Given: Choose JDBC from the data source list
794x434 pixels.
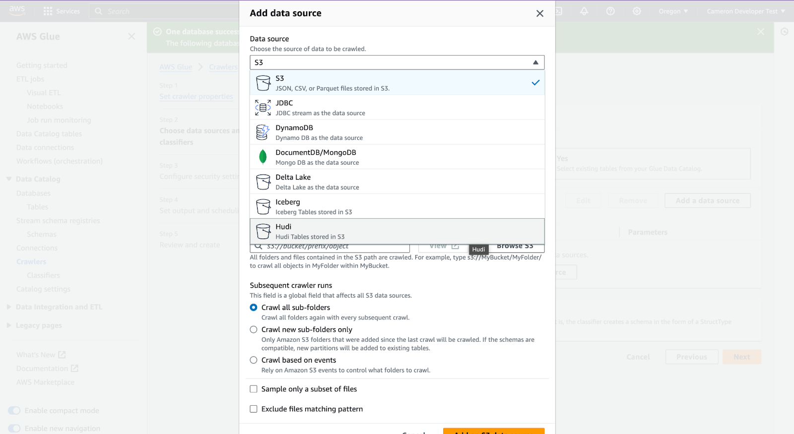Looking at the screenshot, I should [397, 108].
